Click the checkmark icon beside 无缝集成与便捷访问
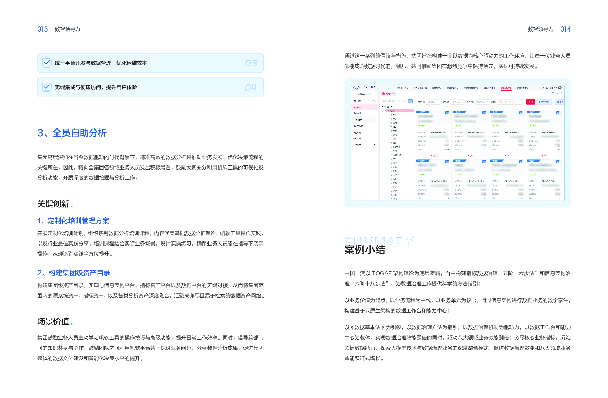The height and width of the screenshot is (398, 608). point(47,87)
